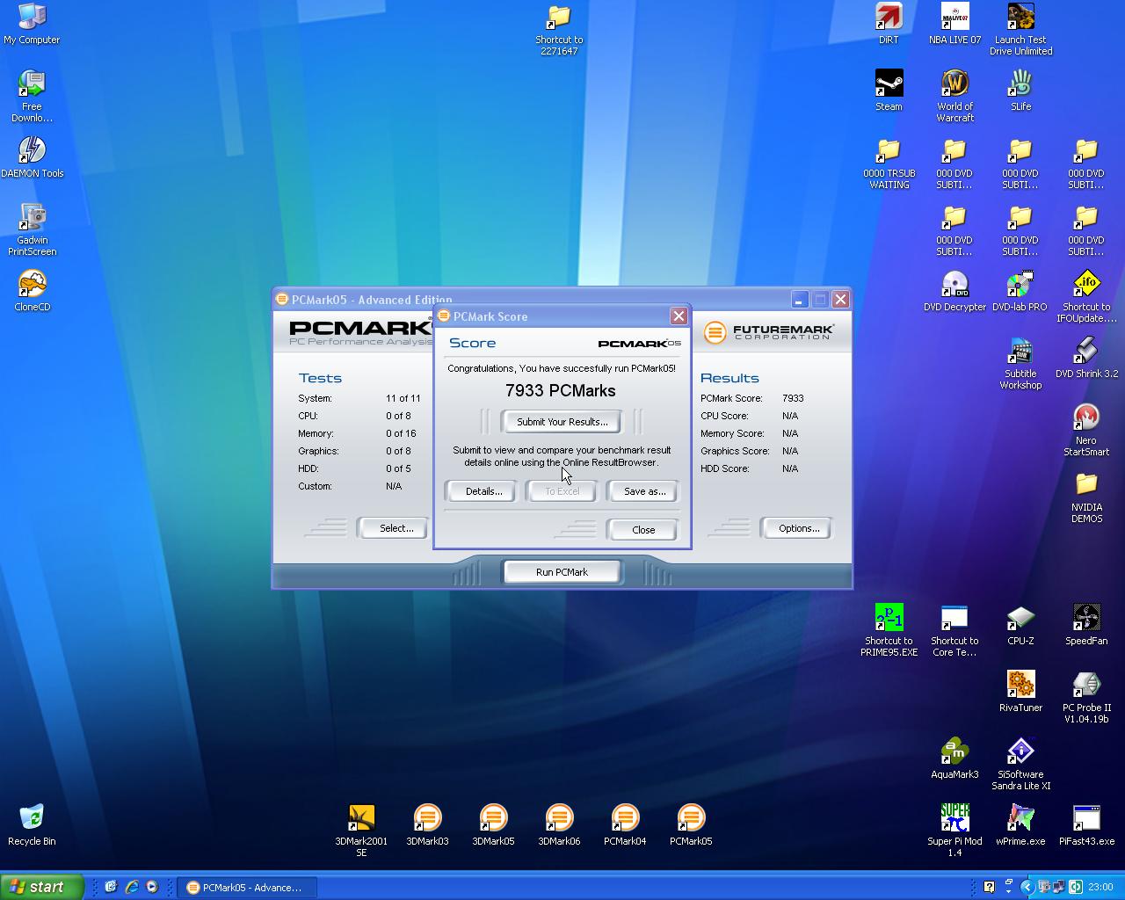This screenshot has width=1125, height=900.
Task: Select the 3DMark06 shortcut
Action: point(559,825)
